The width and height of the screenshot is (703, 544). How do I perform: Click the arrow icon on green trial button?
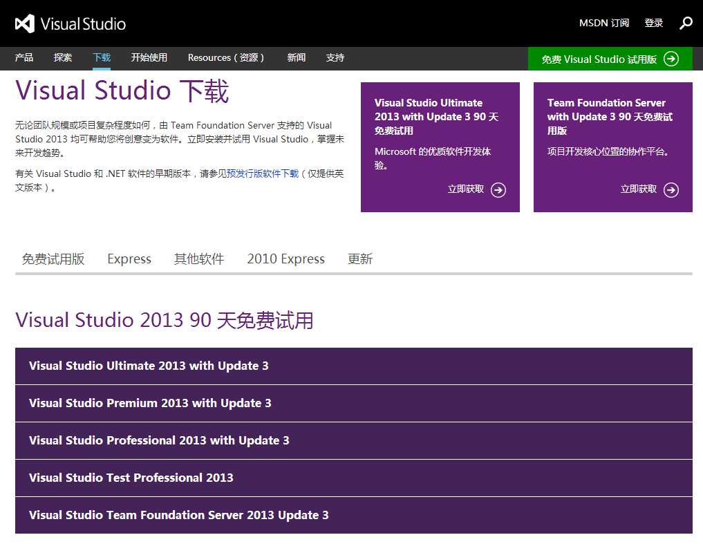[671, 59]
